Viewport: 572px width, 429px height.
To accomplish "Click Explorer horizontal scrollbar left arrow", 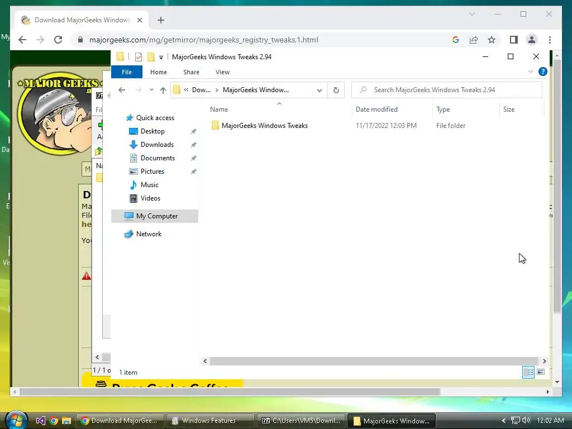I will pos(205,361).
